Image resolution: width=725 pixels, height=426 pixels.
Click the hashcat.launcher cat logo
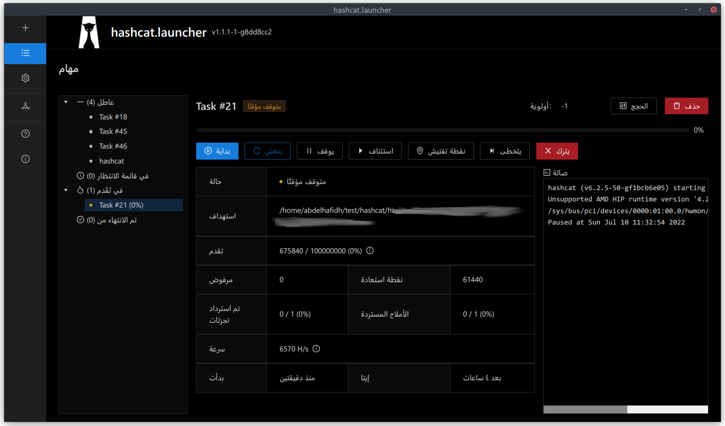(x=89, y=32)
